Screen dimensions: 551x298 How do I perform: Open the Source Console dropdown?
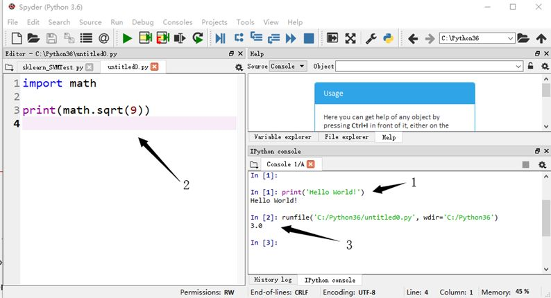pos(288,66)
